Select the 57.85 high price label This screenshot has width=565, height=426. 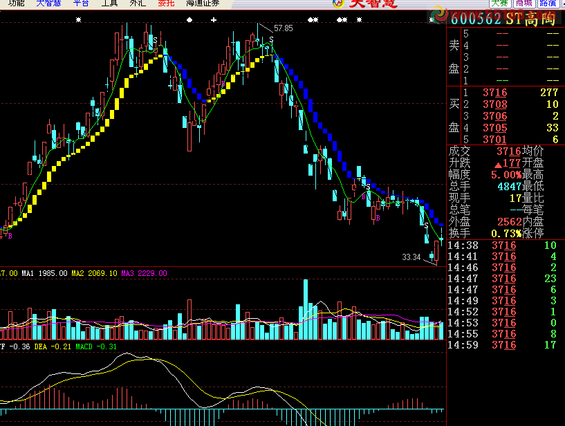click(x=283, y=28)
